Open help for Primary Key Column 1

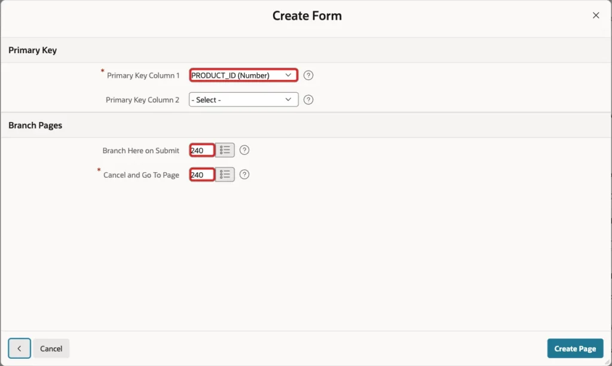[x=308, y=75]
